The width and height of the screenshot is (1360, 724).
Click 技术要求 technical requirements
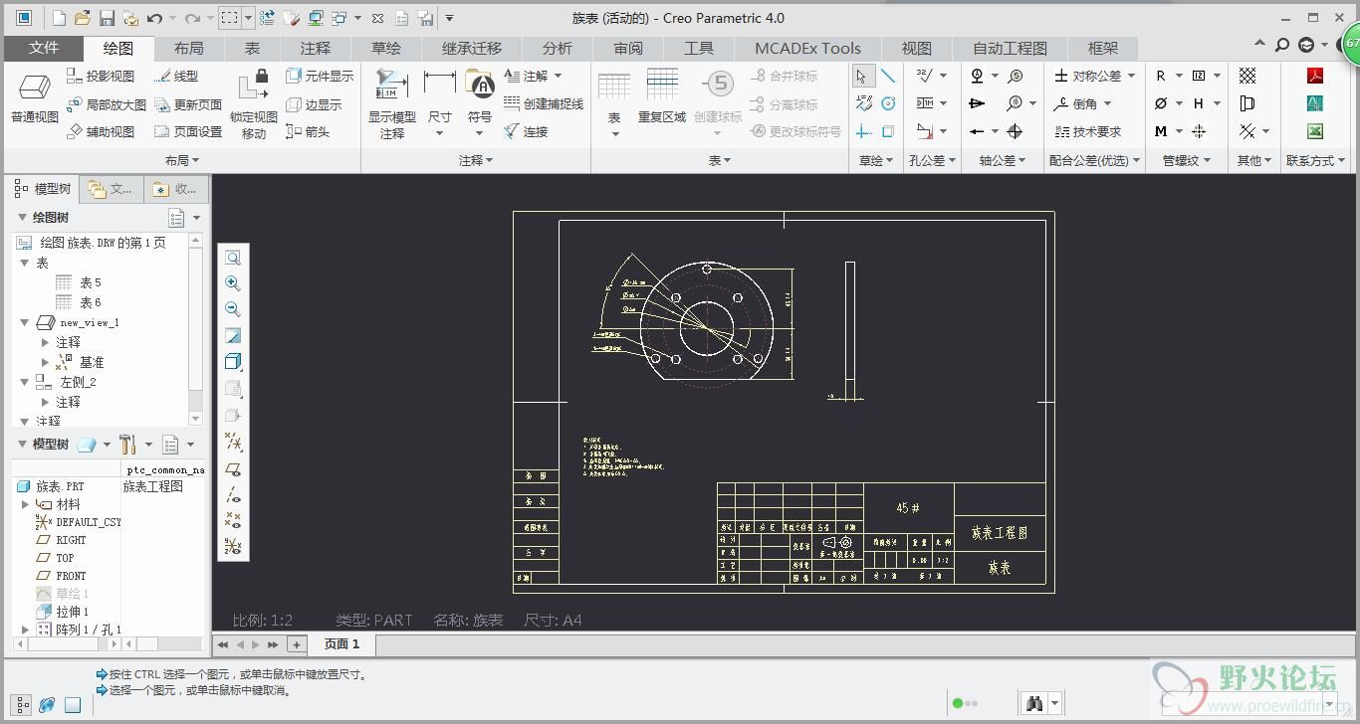point(1087,131)
